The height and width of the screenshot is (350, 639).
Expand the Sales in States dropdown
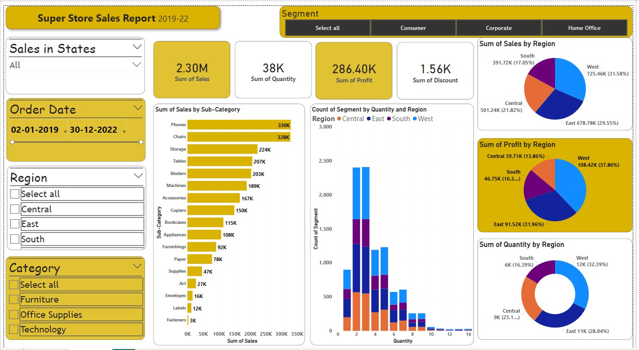click(x=136, y=47)
